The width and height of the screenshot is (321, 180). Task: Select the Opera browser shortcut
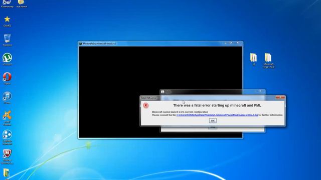point(7,78)
